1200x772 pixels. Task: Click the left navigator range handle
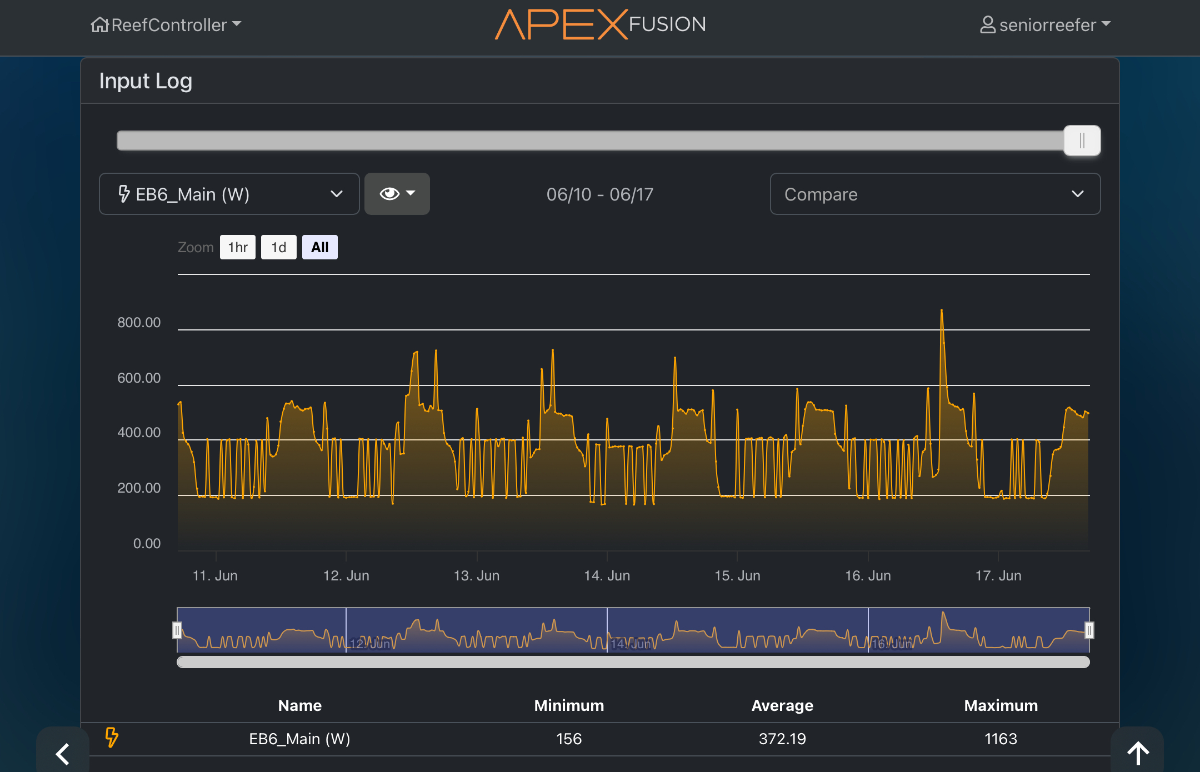click(x=177, y=630)
